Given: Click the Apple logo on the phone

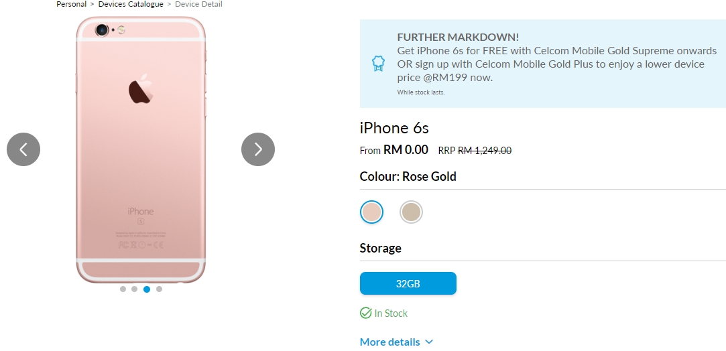Looking at the screenshot, I should (x=141, y=91).
